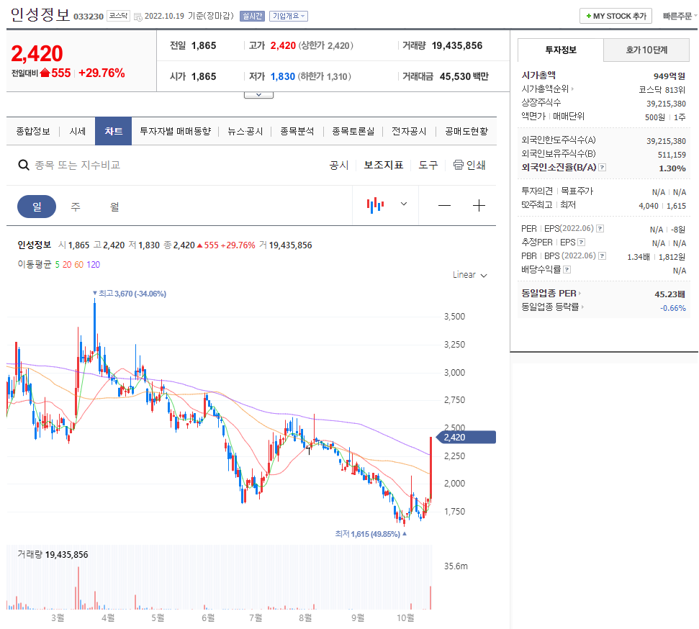Toggle 20-day moving average

[x=67, y=265]
